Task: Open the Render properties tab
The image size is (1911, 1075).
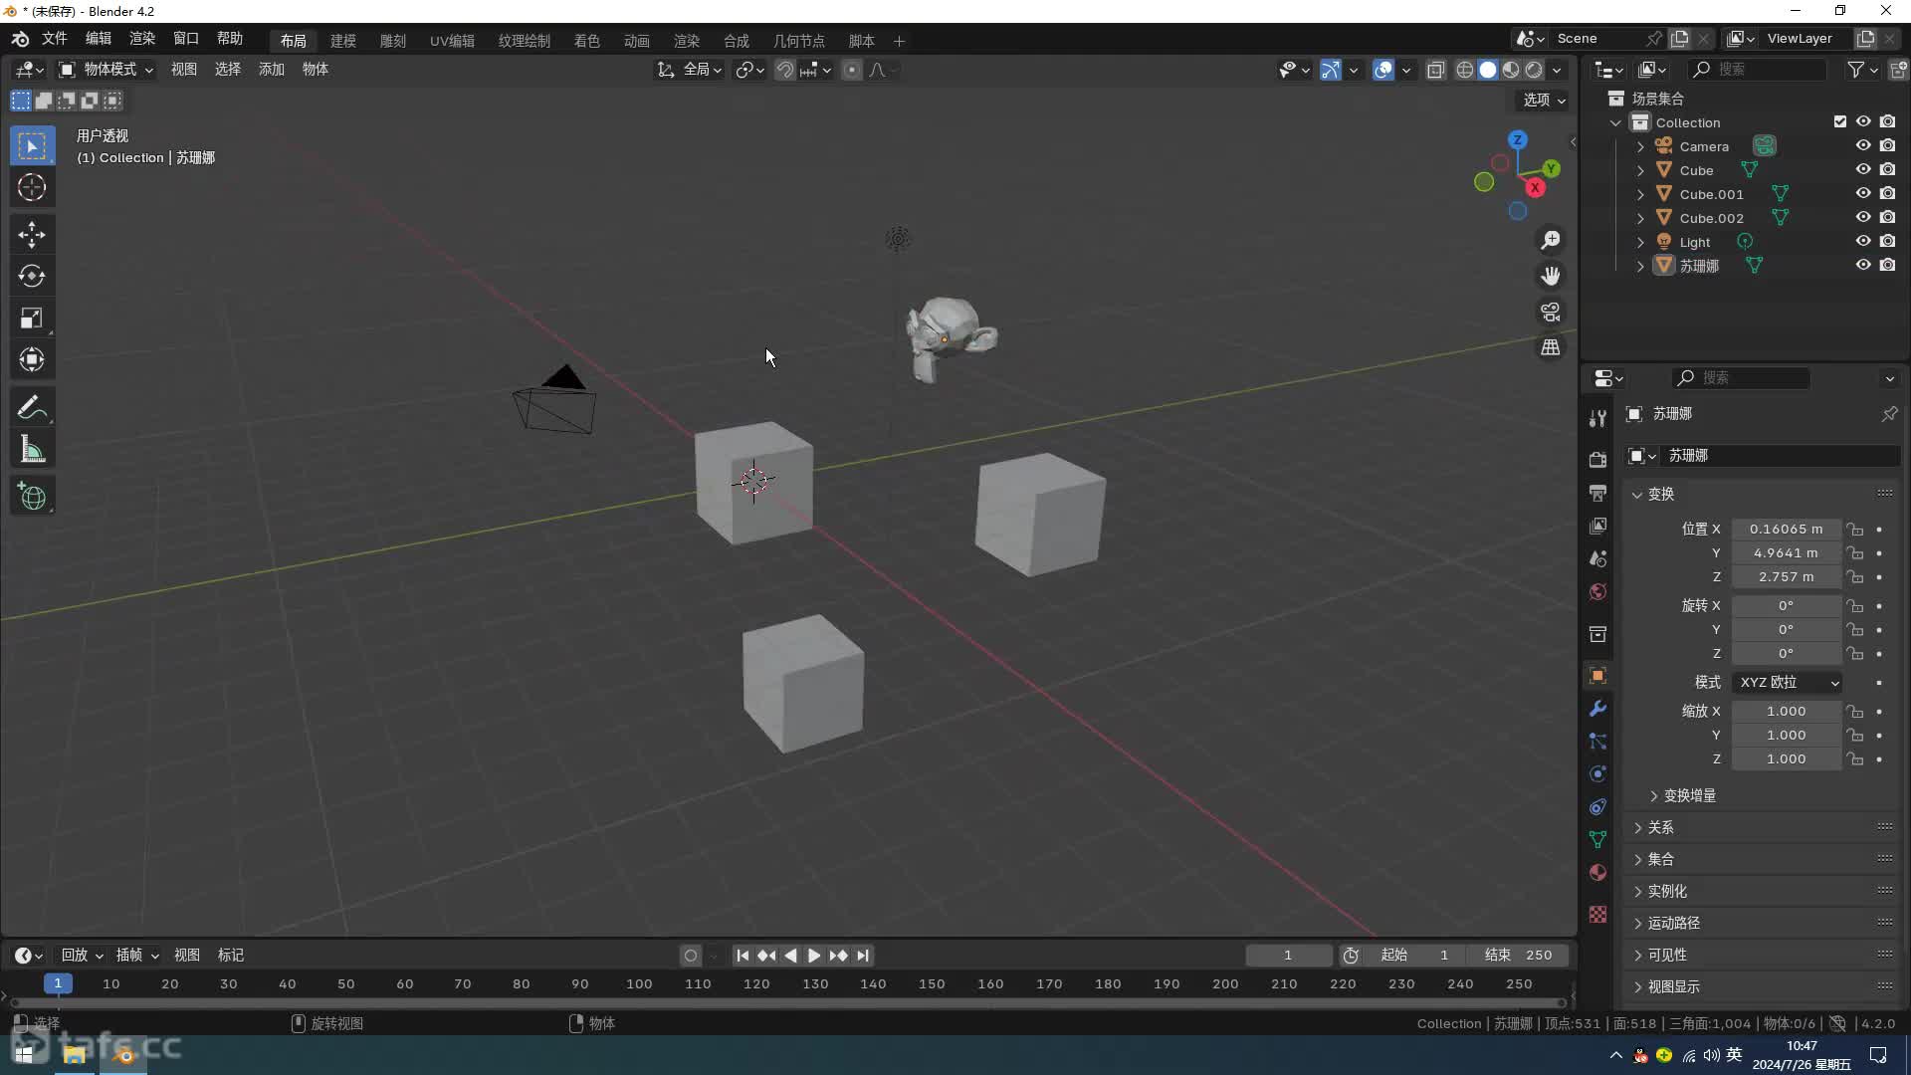Action: click(1597, 459)
